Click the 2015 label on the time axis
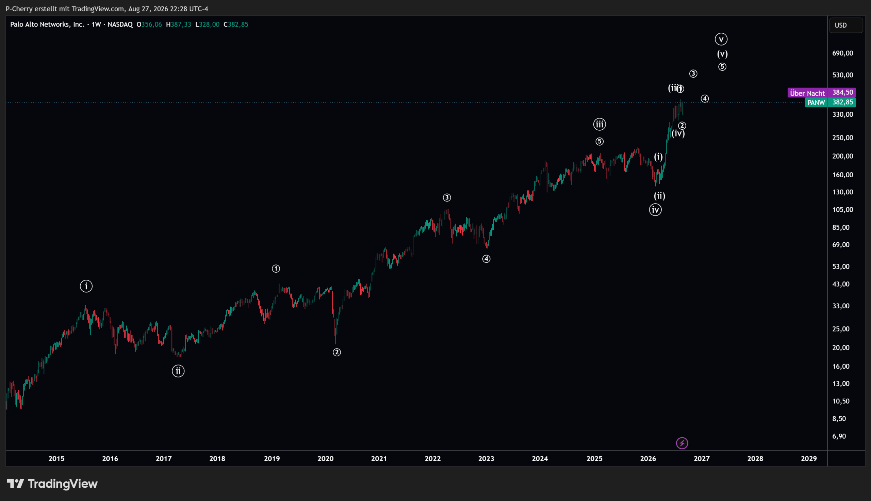The image size is (871, 501). [x=56, y=459]
